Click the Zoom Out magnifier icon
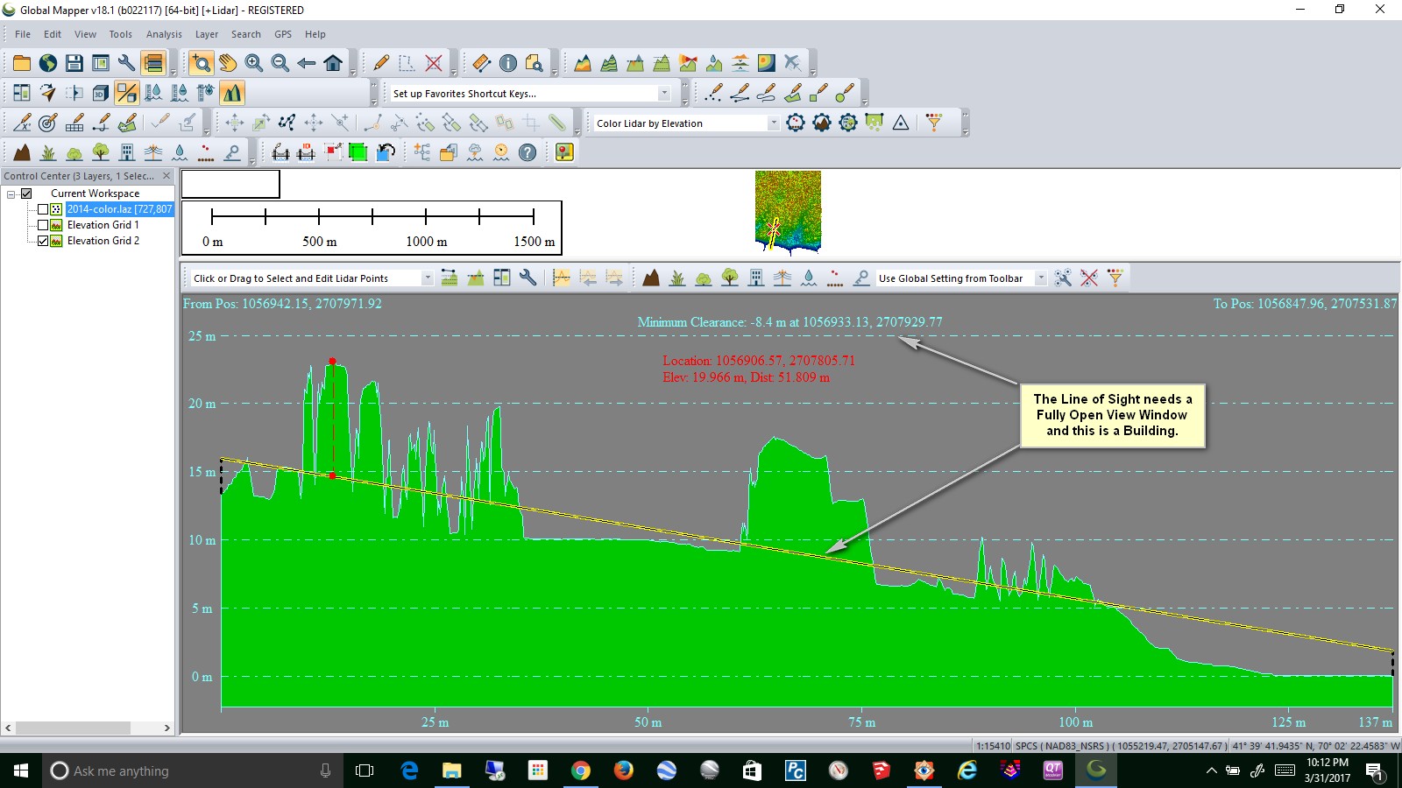Viewport: 1402px width, 788px height. point(280,63)
